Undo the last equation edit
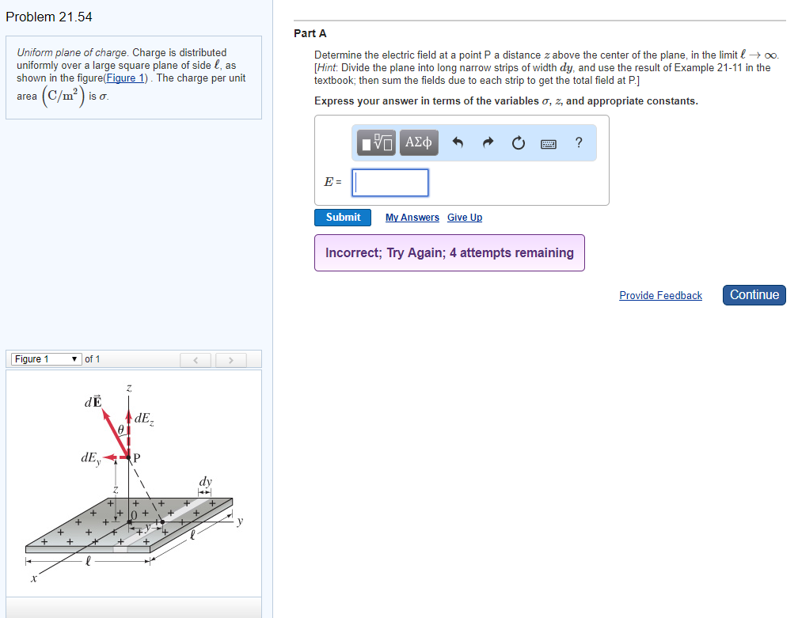 click(x=458, y=142)
